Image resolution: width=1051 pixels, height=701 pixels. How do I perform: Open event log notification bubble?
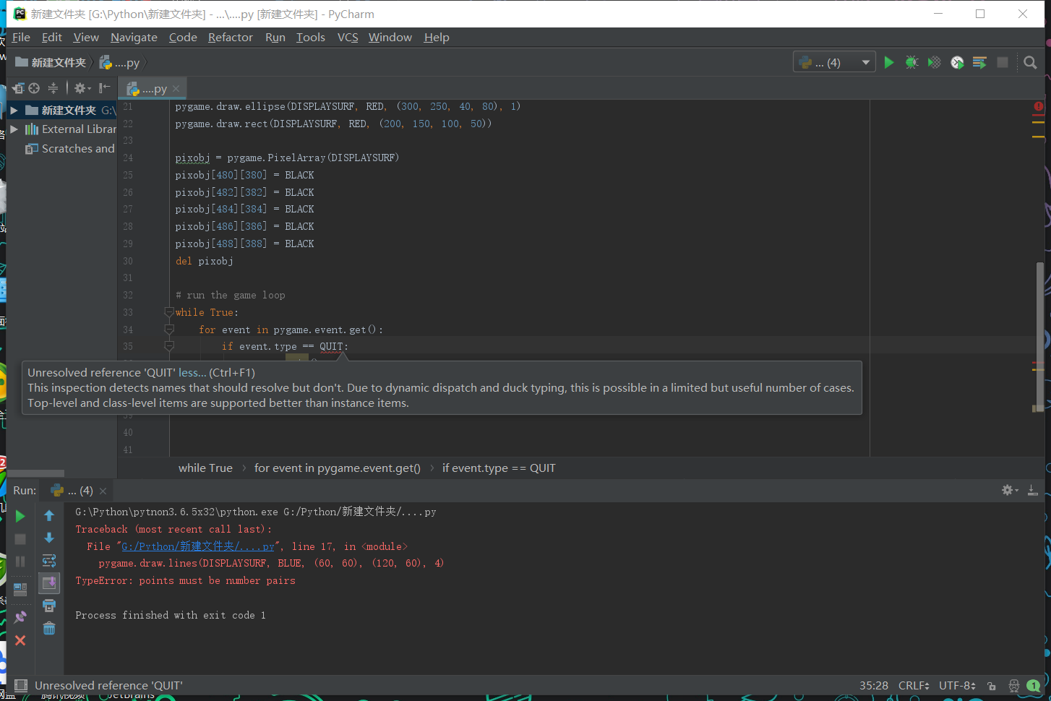1034,686
